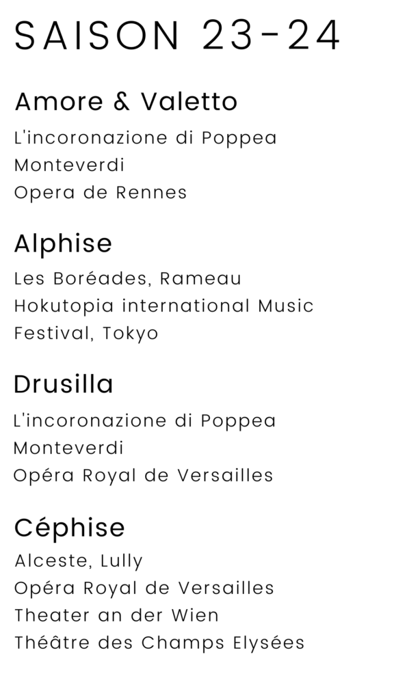Select the Amore & Valetto role heading
This screenshot has width=394, height=700.
[126, 101]
